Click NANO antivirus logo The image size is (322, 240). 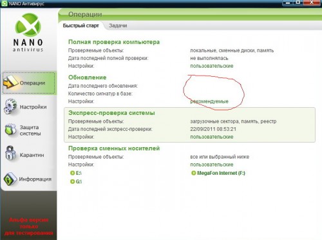pos(28,32)
